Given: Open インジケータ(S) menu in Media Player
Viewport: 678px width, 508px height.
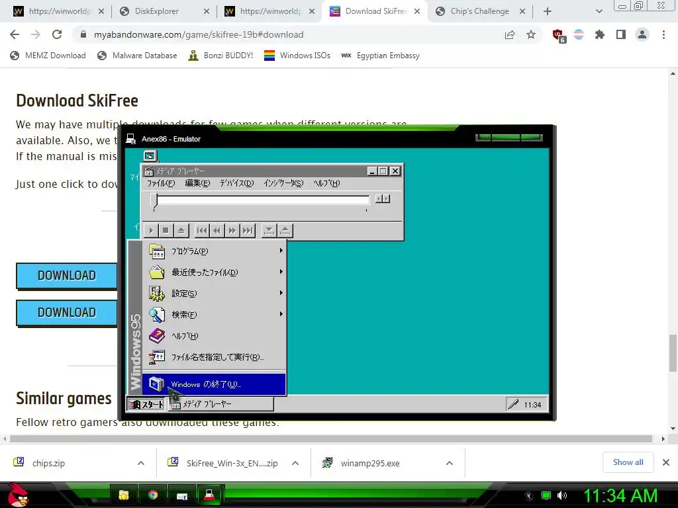Looking at the screenshot, I should point(283,183).
